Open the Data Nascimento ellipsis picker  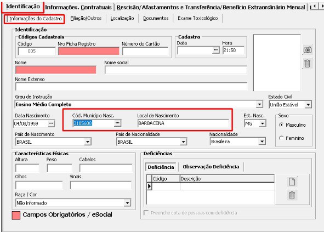[x=51, y=123]
